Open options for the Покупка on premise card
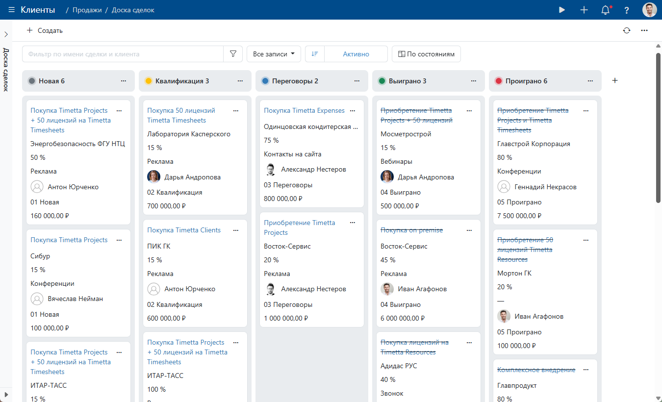 click(469, 230)
